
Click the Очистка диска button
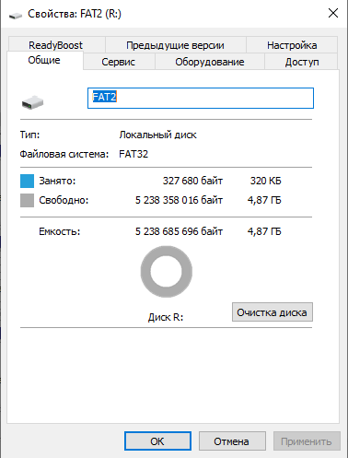pyautogui.click(x=273, y=312)
